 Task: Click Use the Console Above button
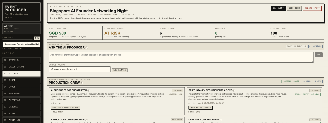(65, 108)
